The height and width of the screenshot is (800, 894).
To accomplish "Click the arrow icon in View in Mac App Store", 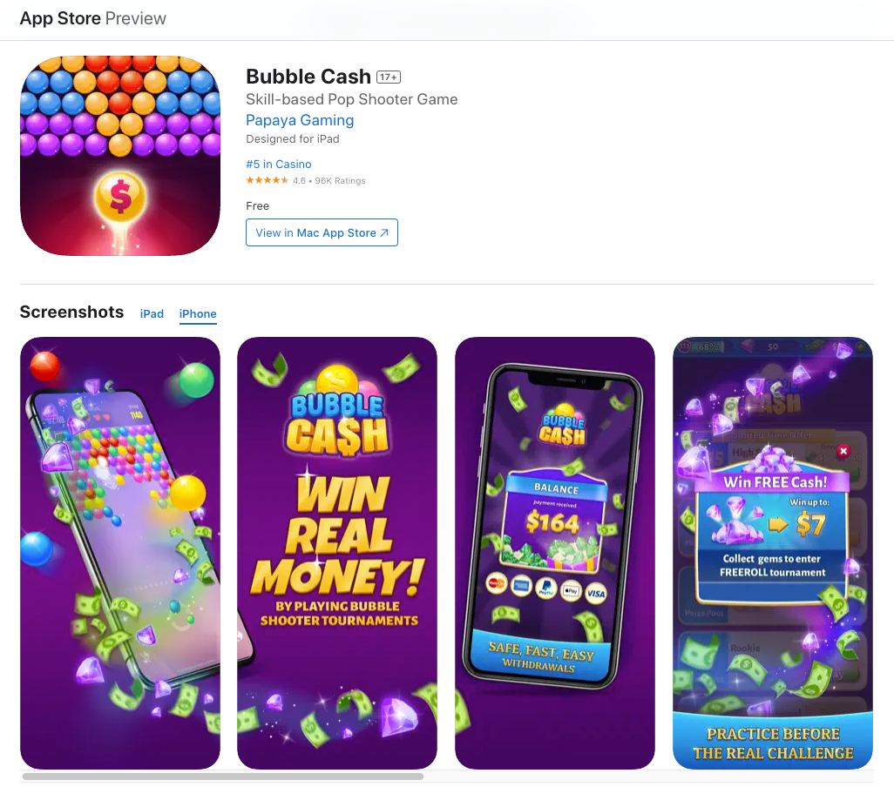I will [x=384, y=233].
